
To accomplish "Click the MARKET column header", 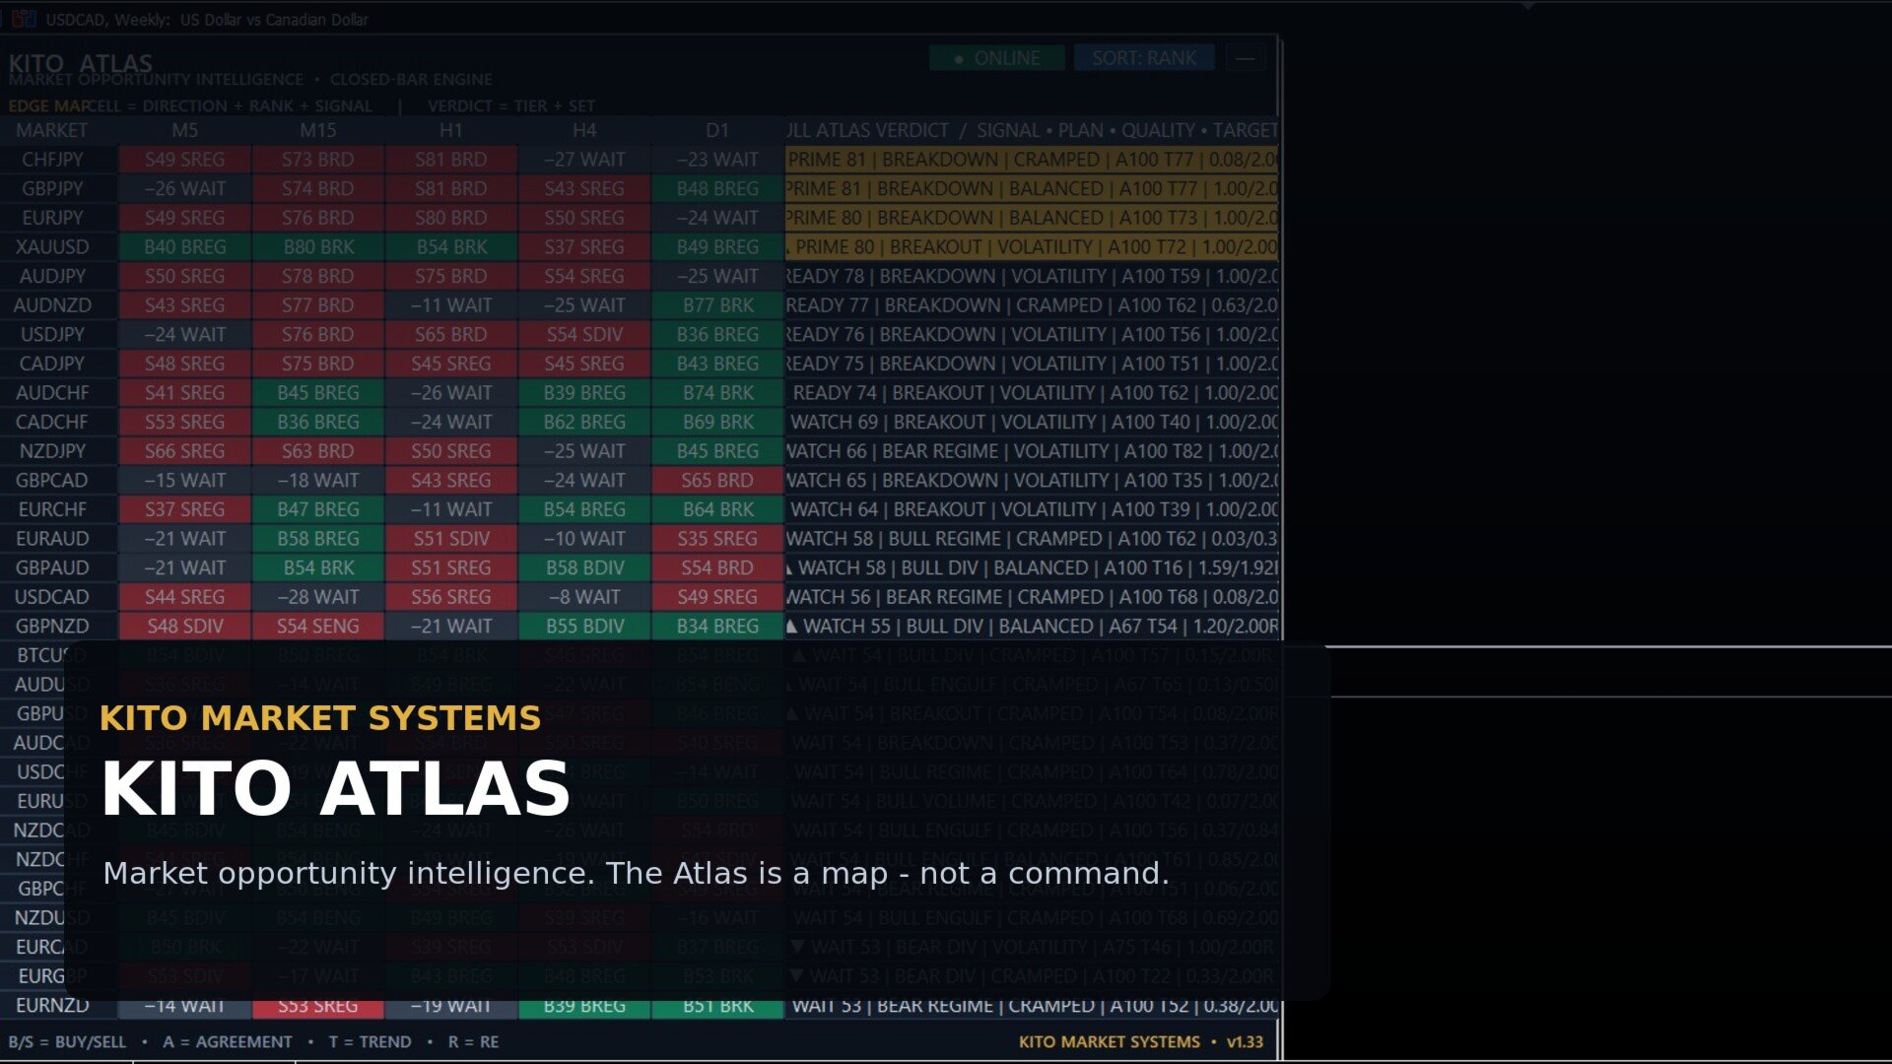I will pos(52,130).
